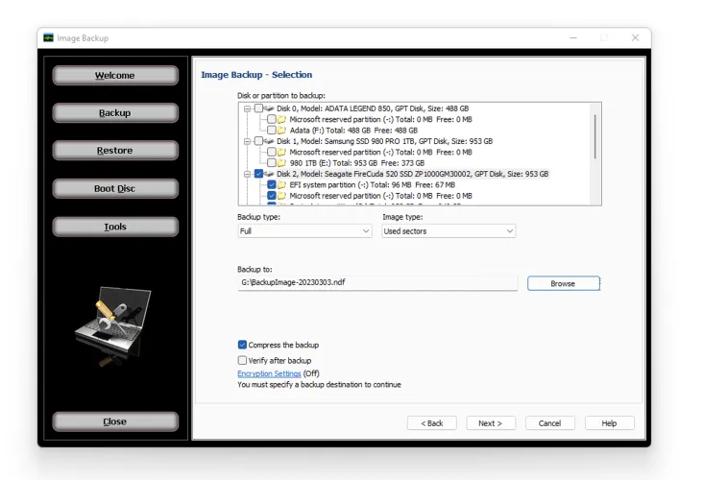Check the Disk 0 ADATA LEGEND 850 checkbox
Image resolution: width=703 pixels, height=480 pixels.
[257, 108]
